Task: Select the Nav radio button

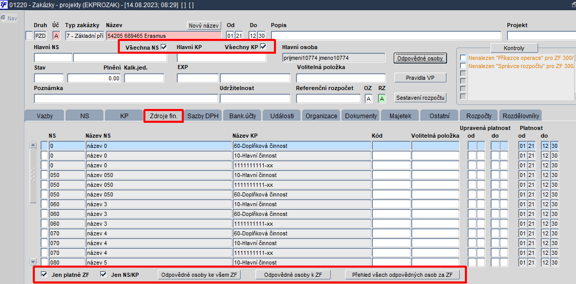Action: [4, 18]
